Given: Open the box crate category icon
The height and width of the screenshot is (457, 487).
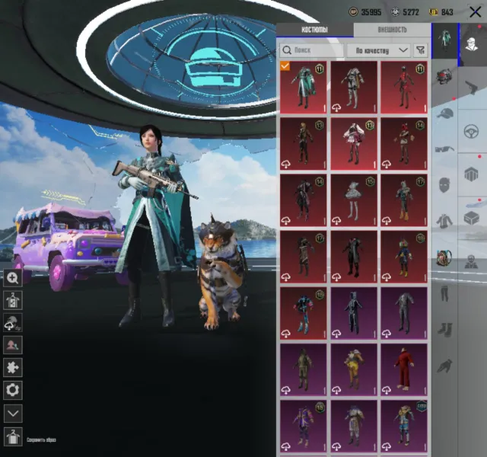Looking at the screenshot, I should coord(472,218).
